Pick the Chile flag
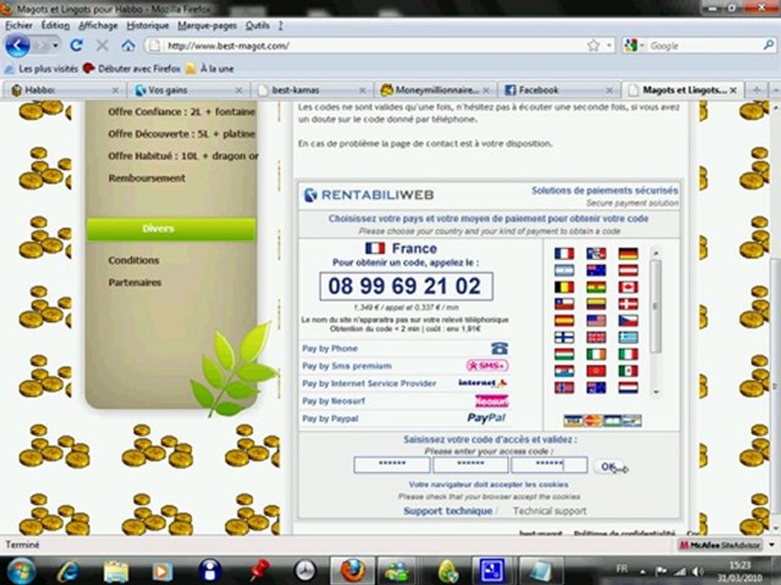This screenshot has width=781, height=585. [x=565, y=304]
